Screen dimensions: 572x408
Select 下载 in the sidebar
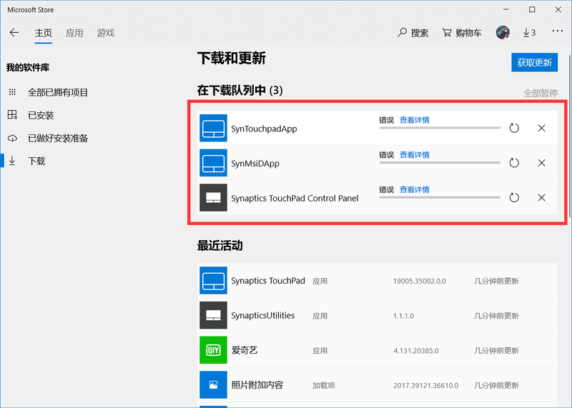[36, 161]
